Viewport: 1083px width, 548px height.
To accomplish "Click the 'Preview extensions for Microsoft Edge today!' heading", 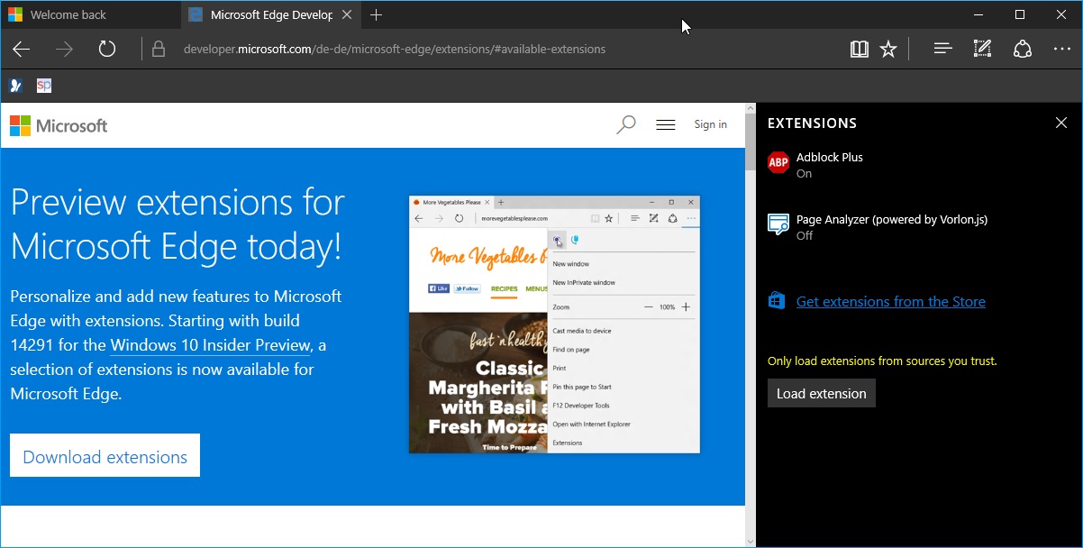I will 177,224.
